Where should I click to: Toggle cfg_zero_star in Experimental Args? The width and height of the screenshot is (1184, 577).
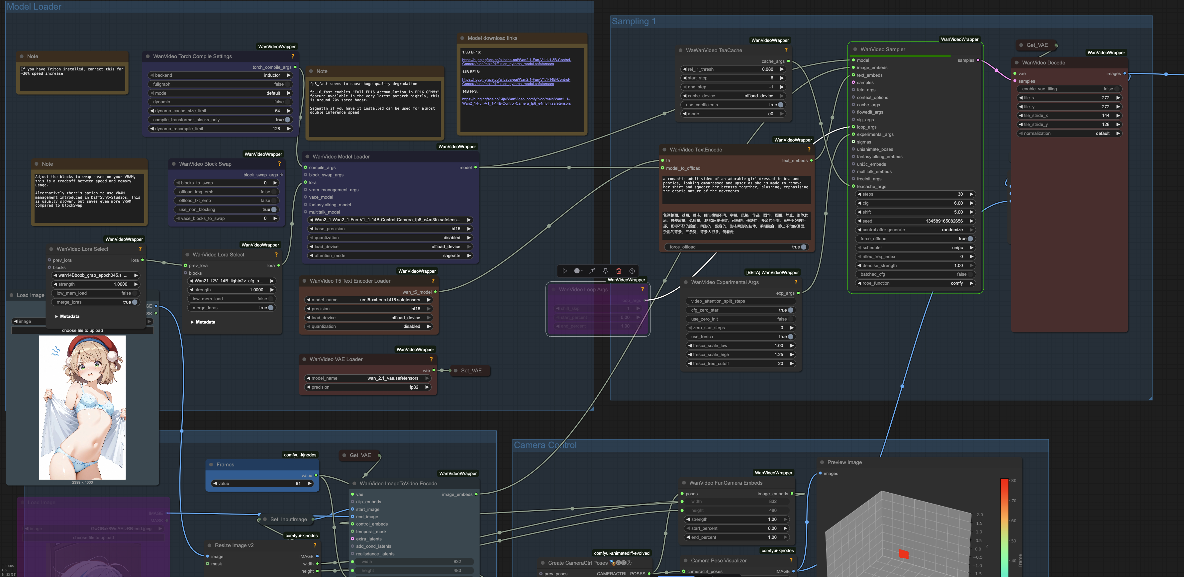[x=740, y=310]
